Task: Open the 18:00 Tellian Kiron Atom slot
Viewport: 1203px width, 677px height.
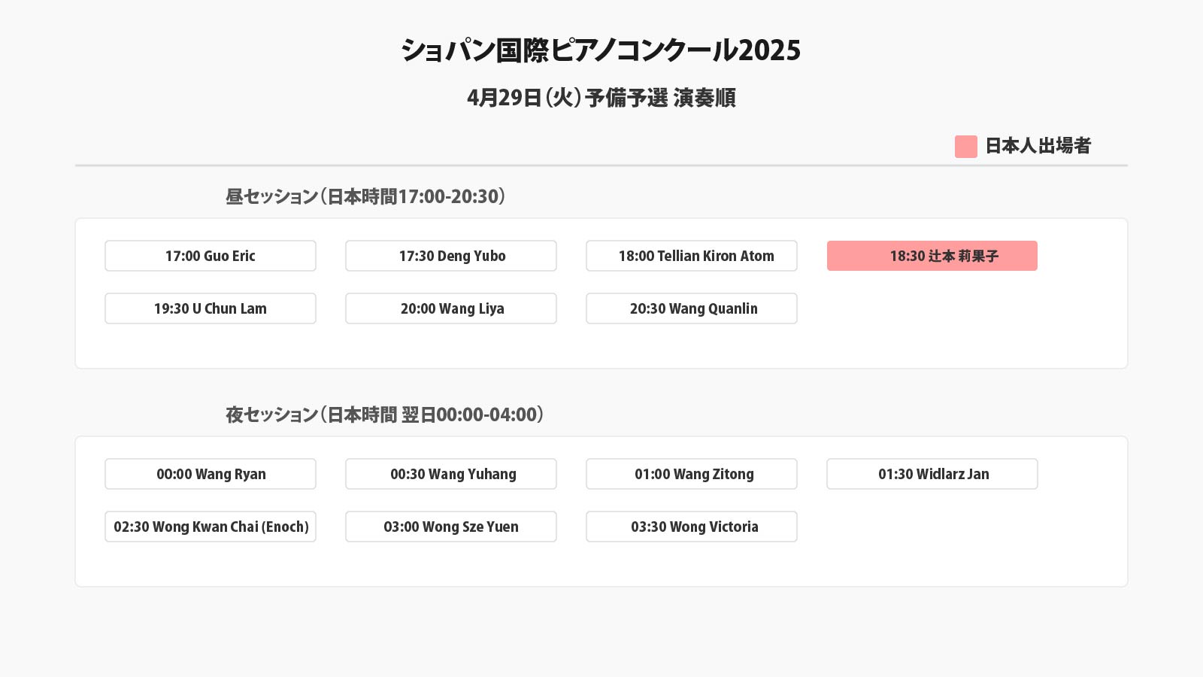Action: point(692,256)
